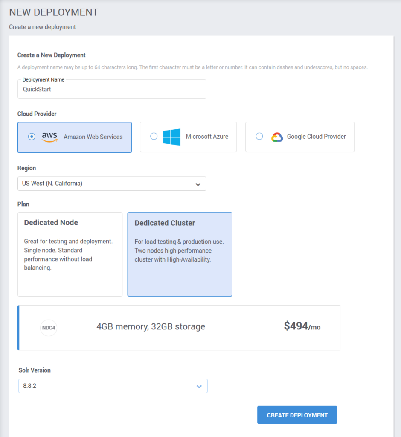The height and width of the screenshot is (437, 401).
Task: Click the Google Cloud logo icon
Action: coord(277,137)
